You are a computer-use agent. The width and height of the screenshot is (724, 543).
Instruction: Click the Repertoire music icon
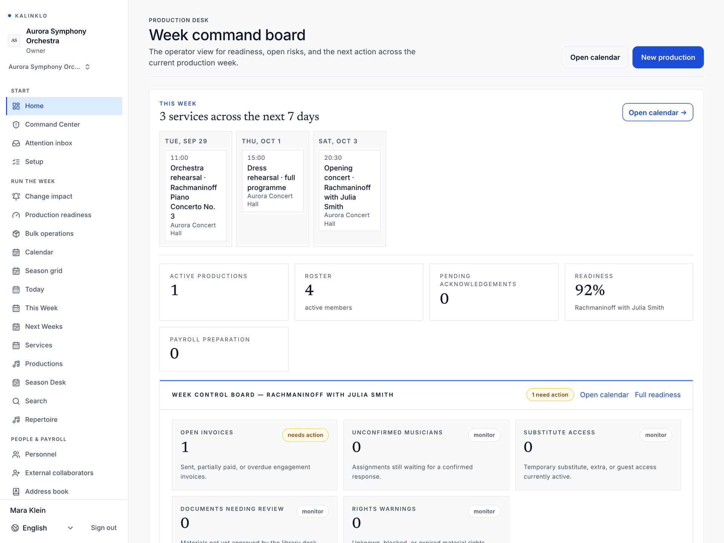point(16,420)
